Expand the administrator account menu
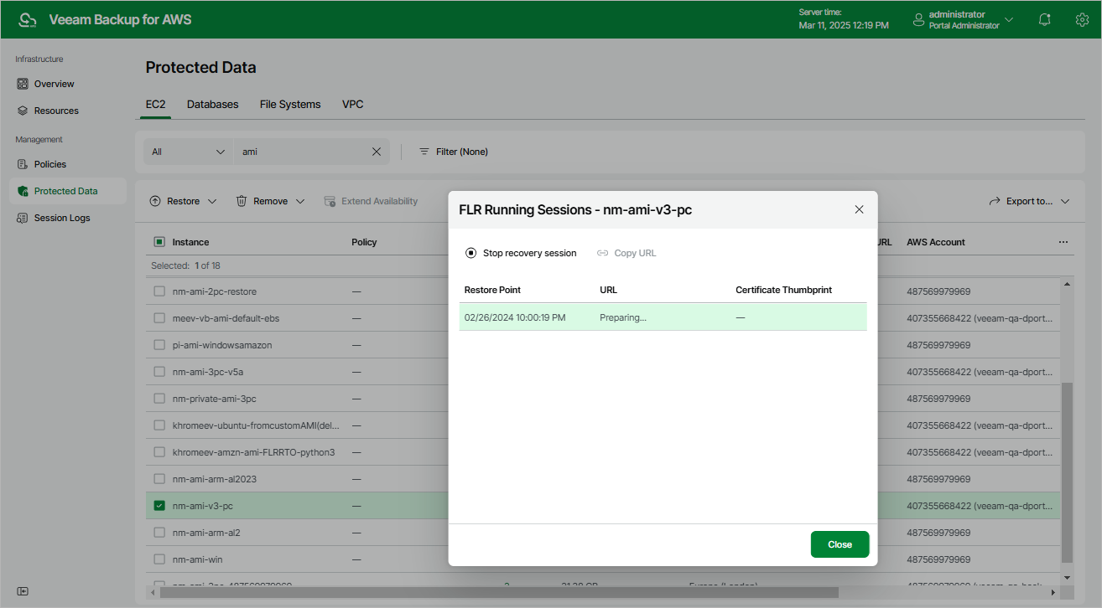 click(1008, 19)
